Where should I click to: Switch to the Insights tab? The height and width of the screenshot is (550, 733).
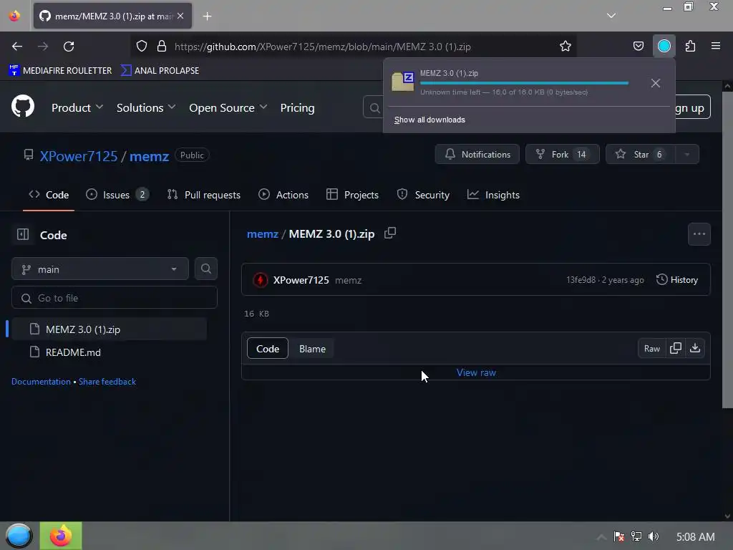tap(493, 195)
